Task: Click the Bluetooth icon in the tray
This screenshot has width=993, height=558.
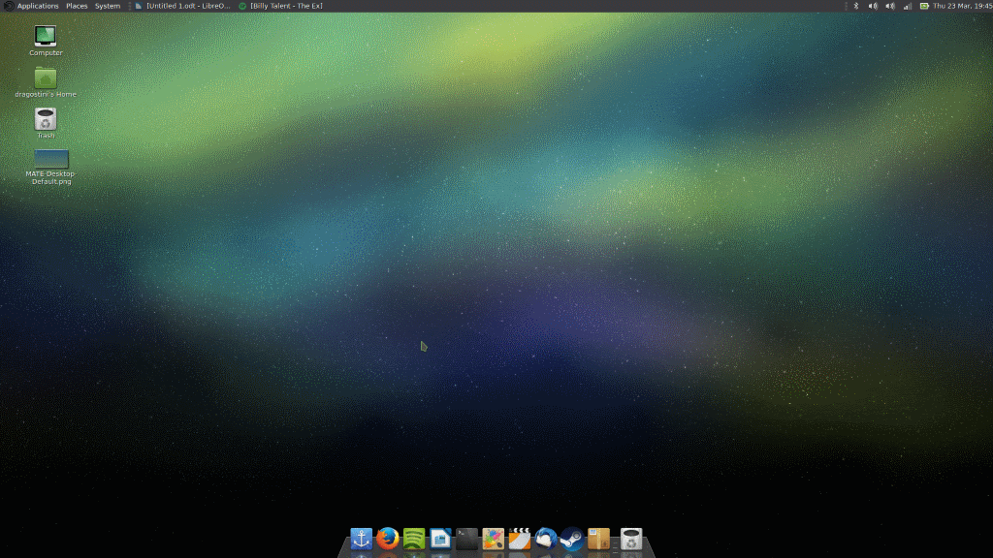Action: click(856, 6)
